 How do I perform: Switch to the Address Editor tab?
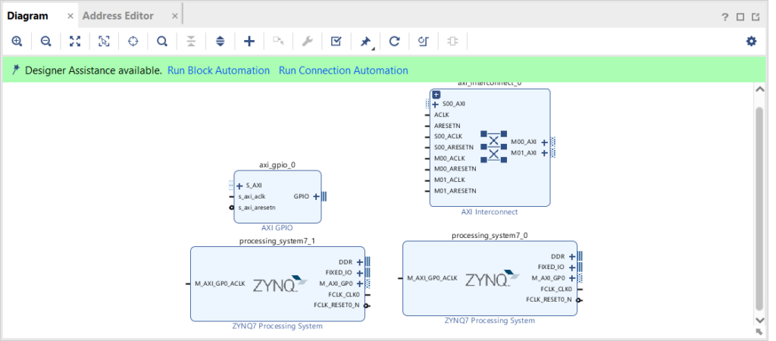click(x=118, y=15)
